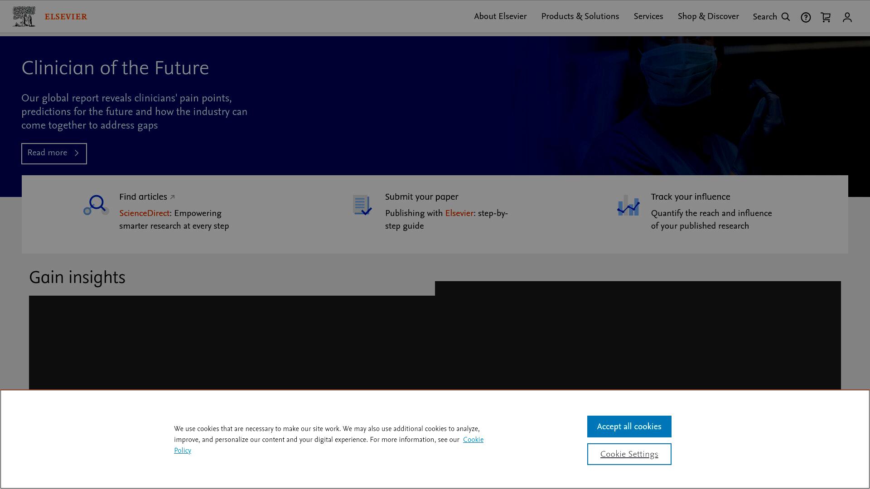Open the search magnifier icon
Image resolution: width=870 pixels, height=489 pixels.
click(x=786, y=17)
